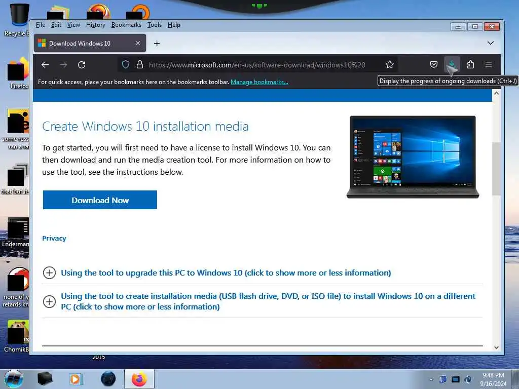The height and width of the screenshot is (389, 519).
Task: Open the Firefox hamburger menu
Action: [489, 64]
